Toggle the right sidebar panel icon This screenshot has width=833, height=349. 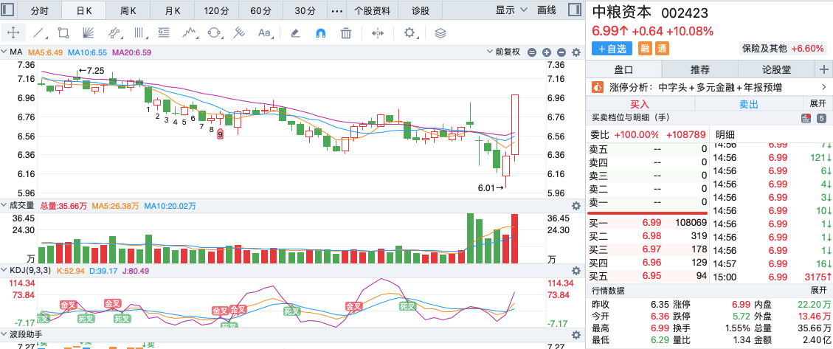click(x=574, y=10)
